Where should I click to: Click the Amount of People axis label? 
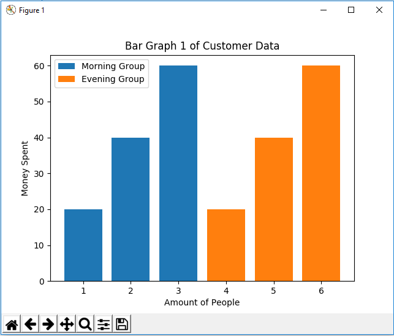[x=202, y=302]
